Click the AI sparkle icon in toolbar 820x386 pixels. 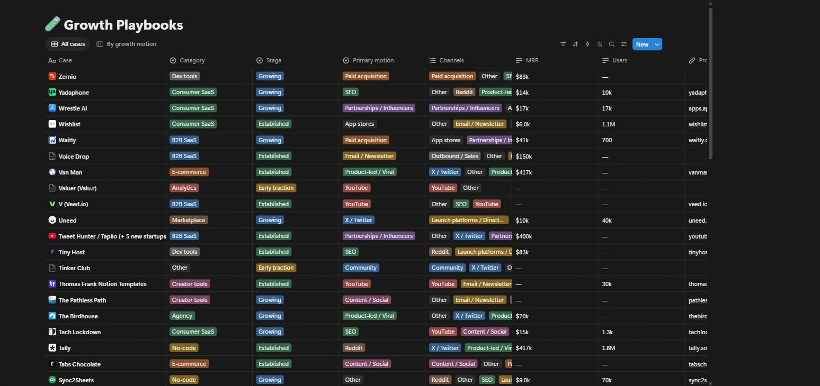[600, 44]
